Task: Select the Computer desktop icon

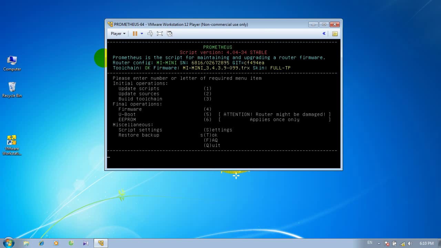Action: tap(12, 63)
